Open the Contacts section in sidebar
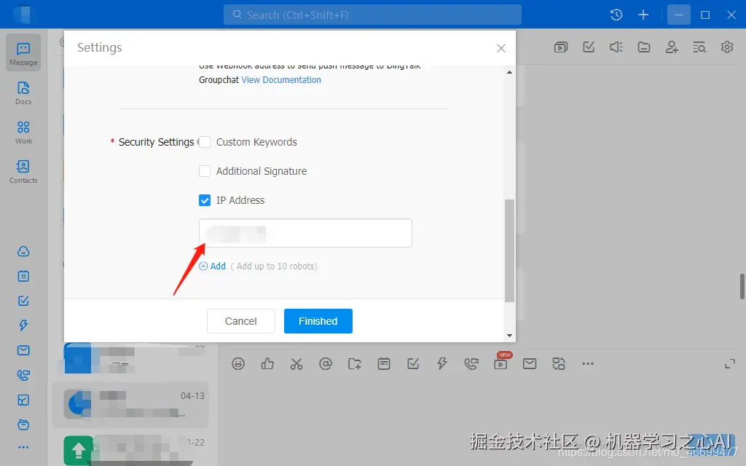The image size is (746, 466). (x=23, y=172)
